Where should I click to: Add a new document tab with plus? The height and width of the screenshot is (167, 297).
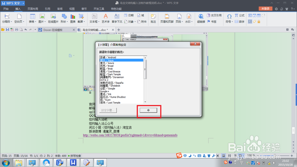click(119, 30)
